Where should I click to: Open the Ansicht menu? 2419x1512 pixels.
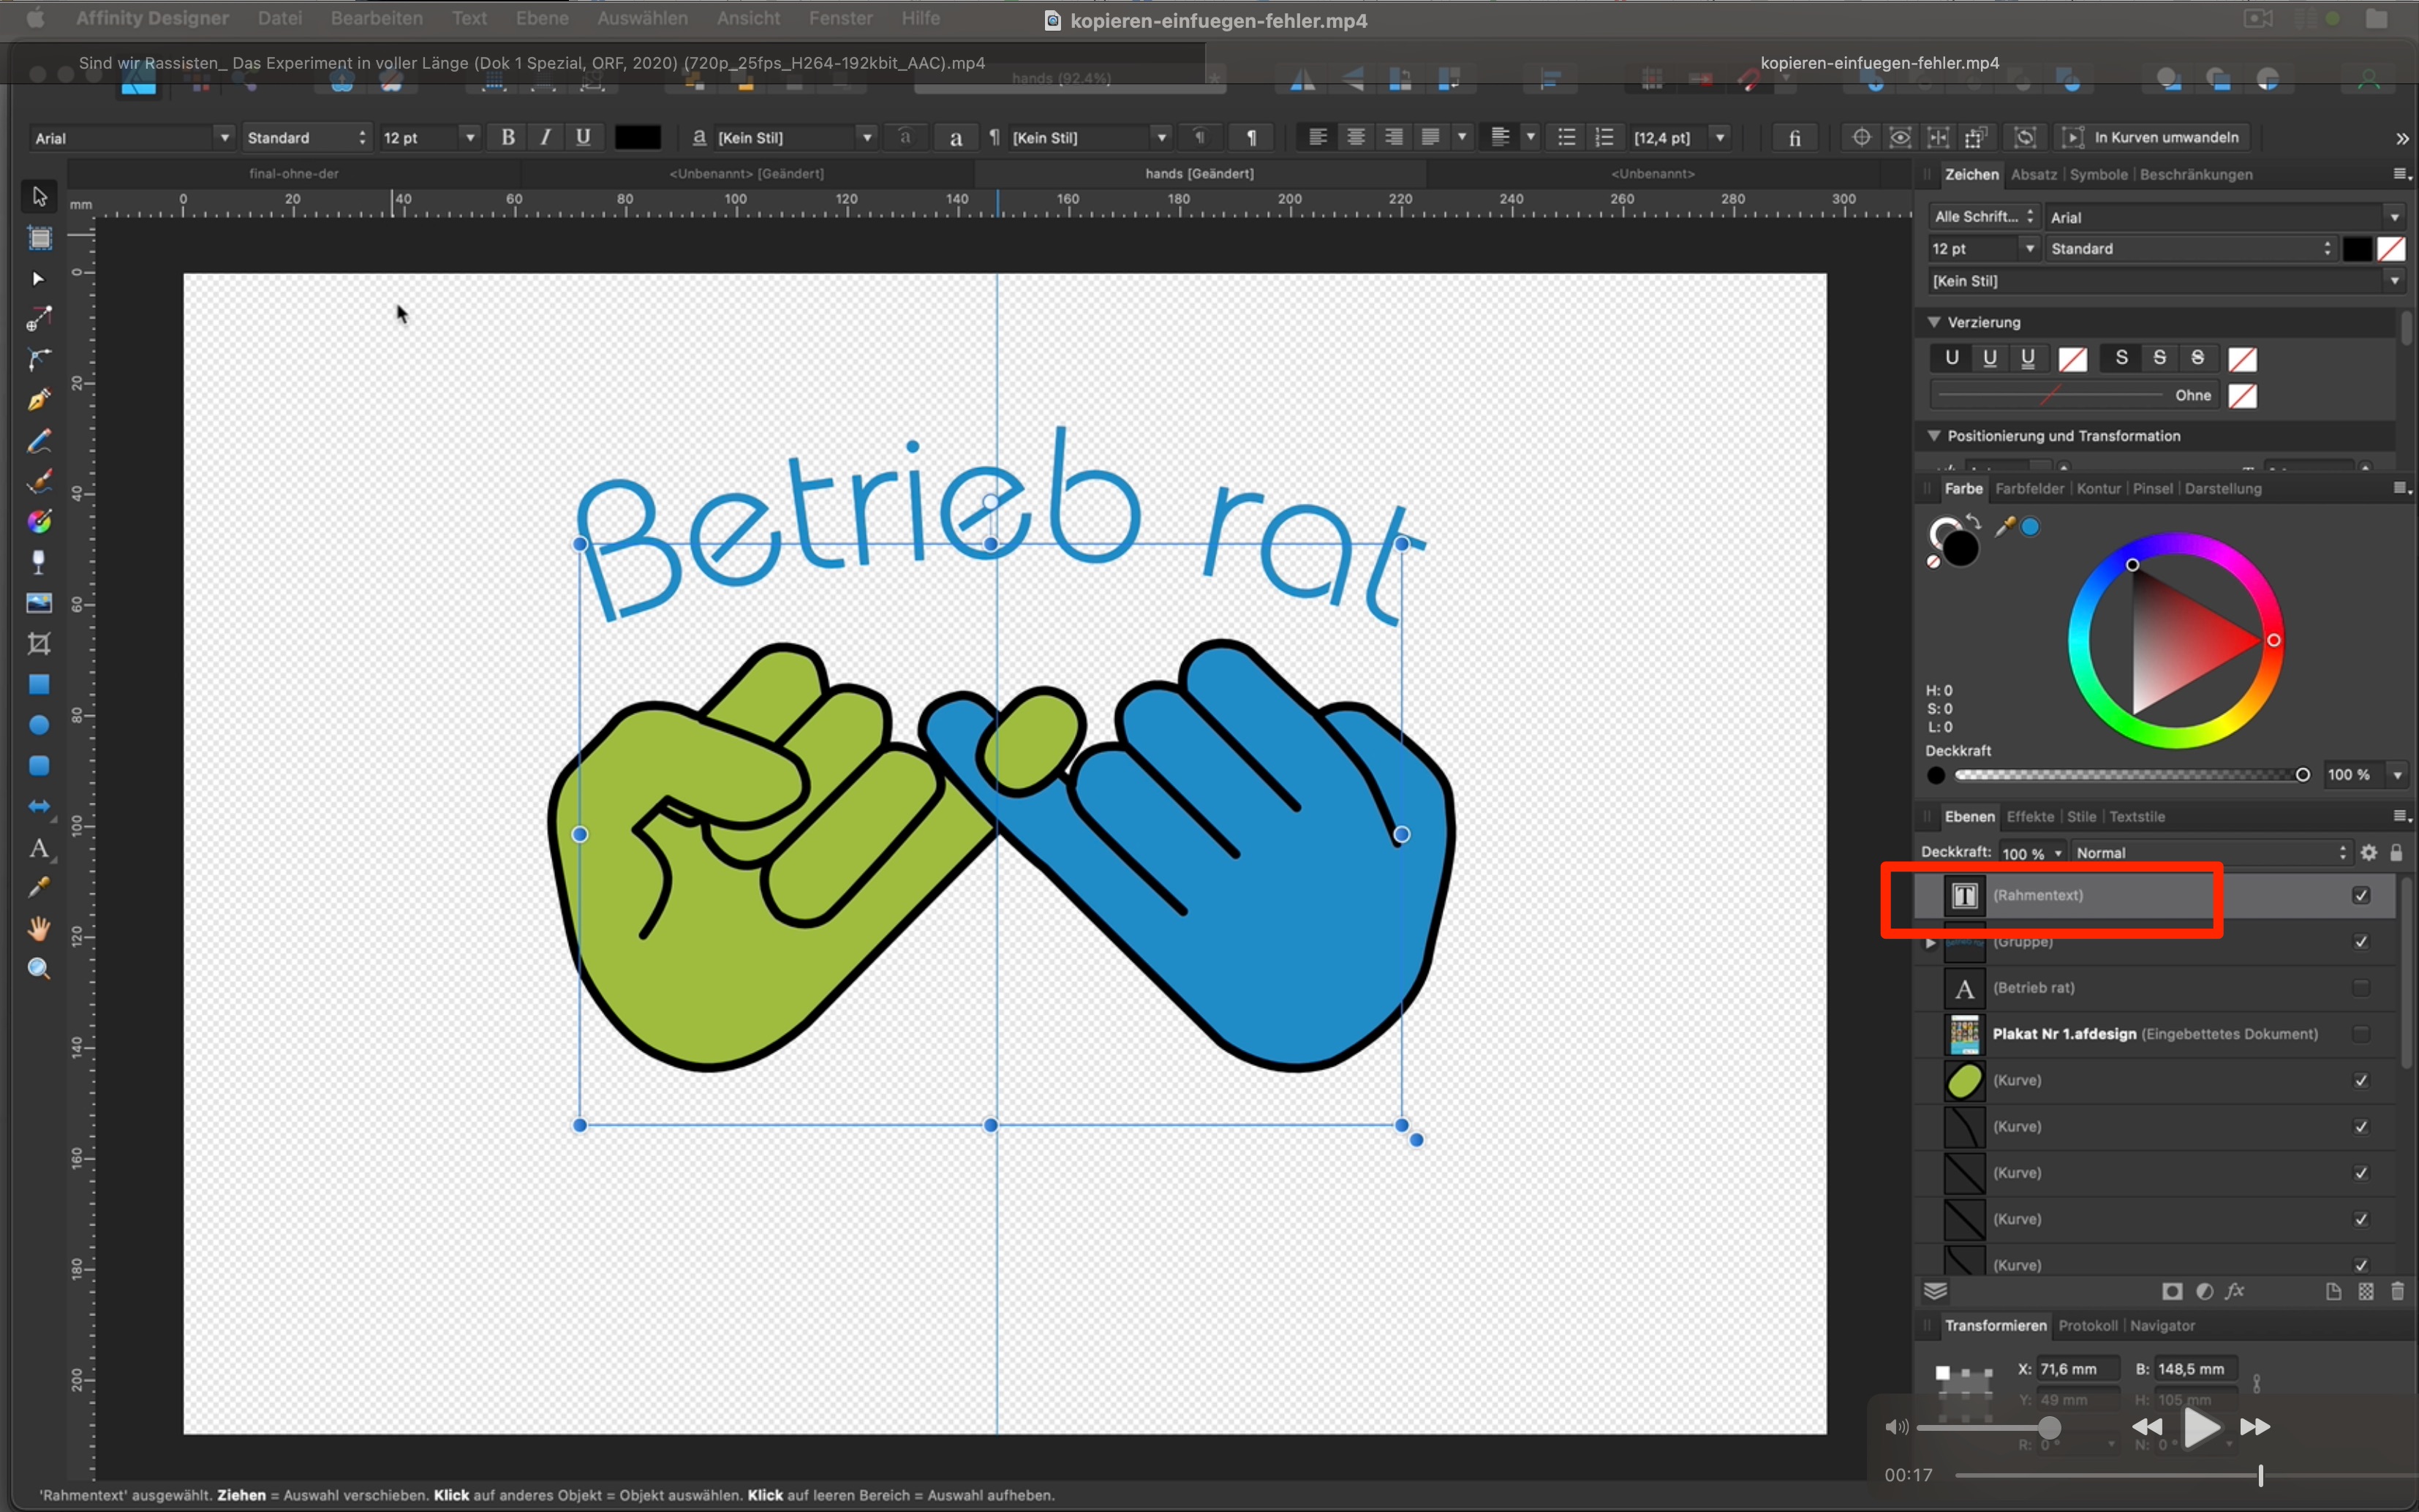(748, 18)
